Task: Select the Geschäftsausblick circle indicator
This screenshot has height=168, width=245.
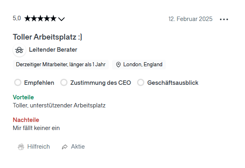Action: pos(141,82)
